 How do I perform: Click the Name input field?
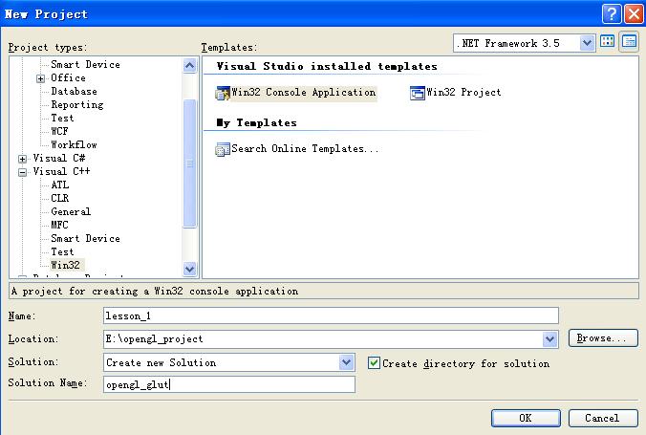point(331,315)
